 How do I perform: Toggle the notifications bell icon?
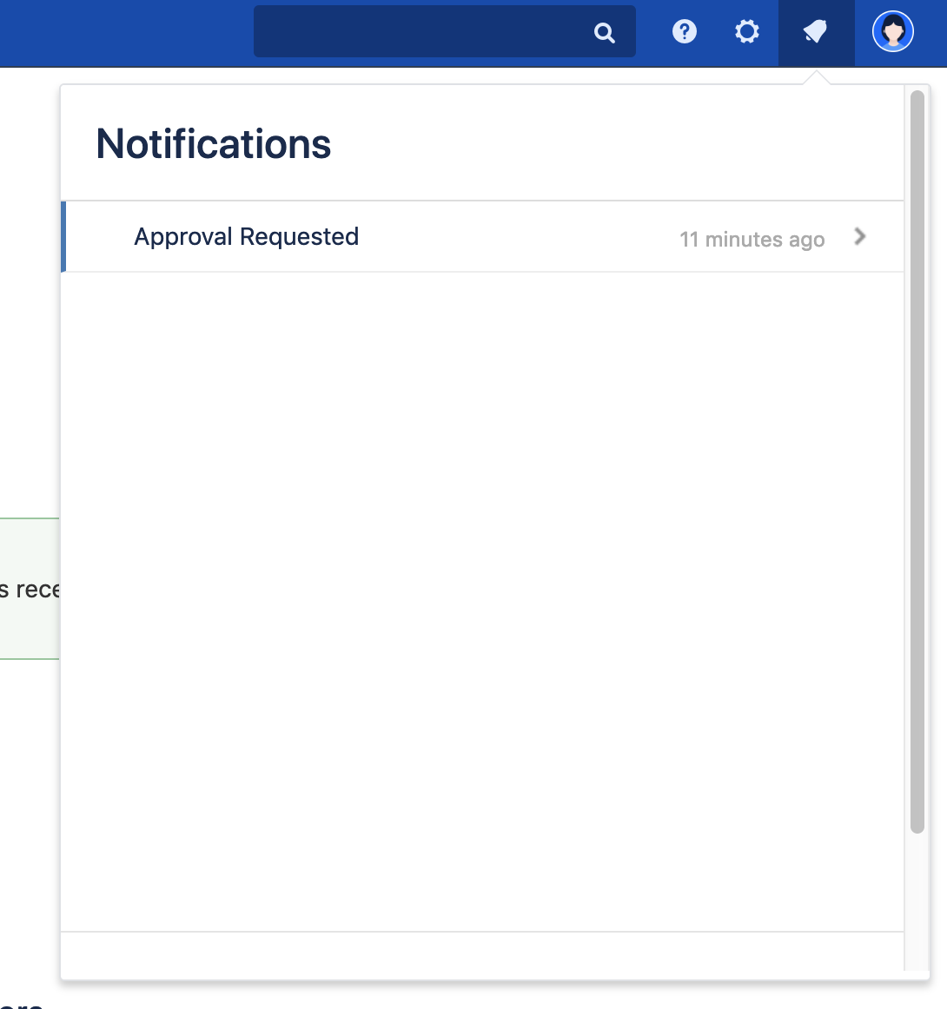click(816, 32)
